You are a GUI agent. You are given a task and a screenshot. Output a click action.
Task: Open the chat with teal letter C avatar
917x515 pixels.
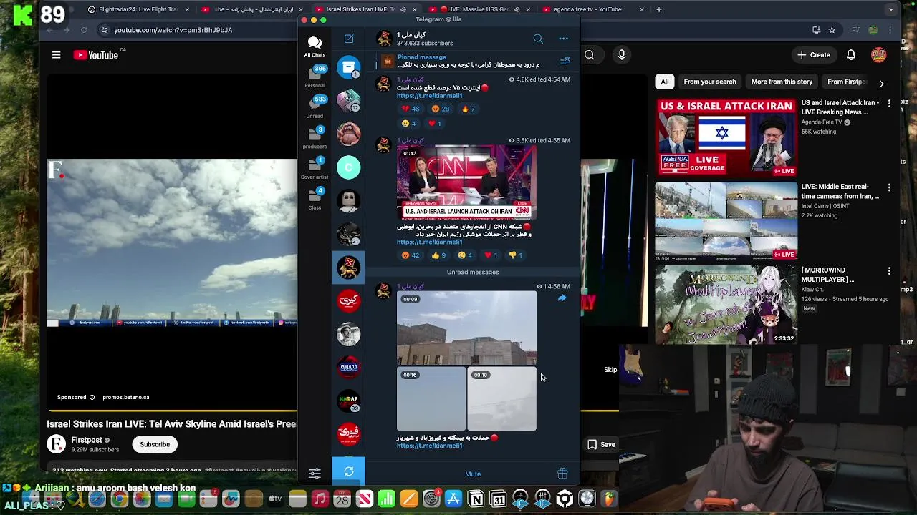click(349, 167)
